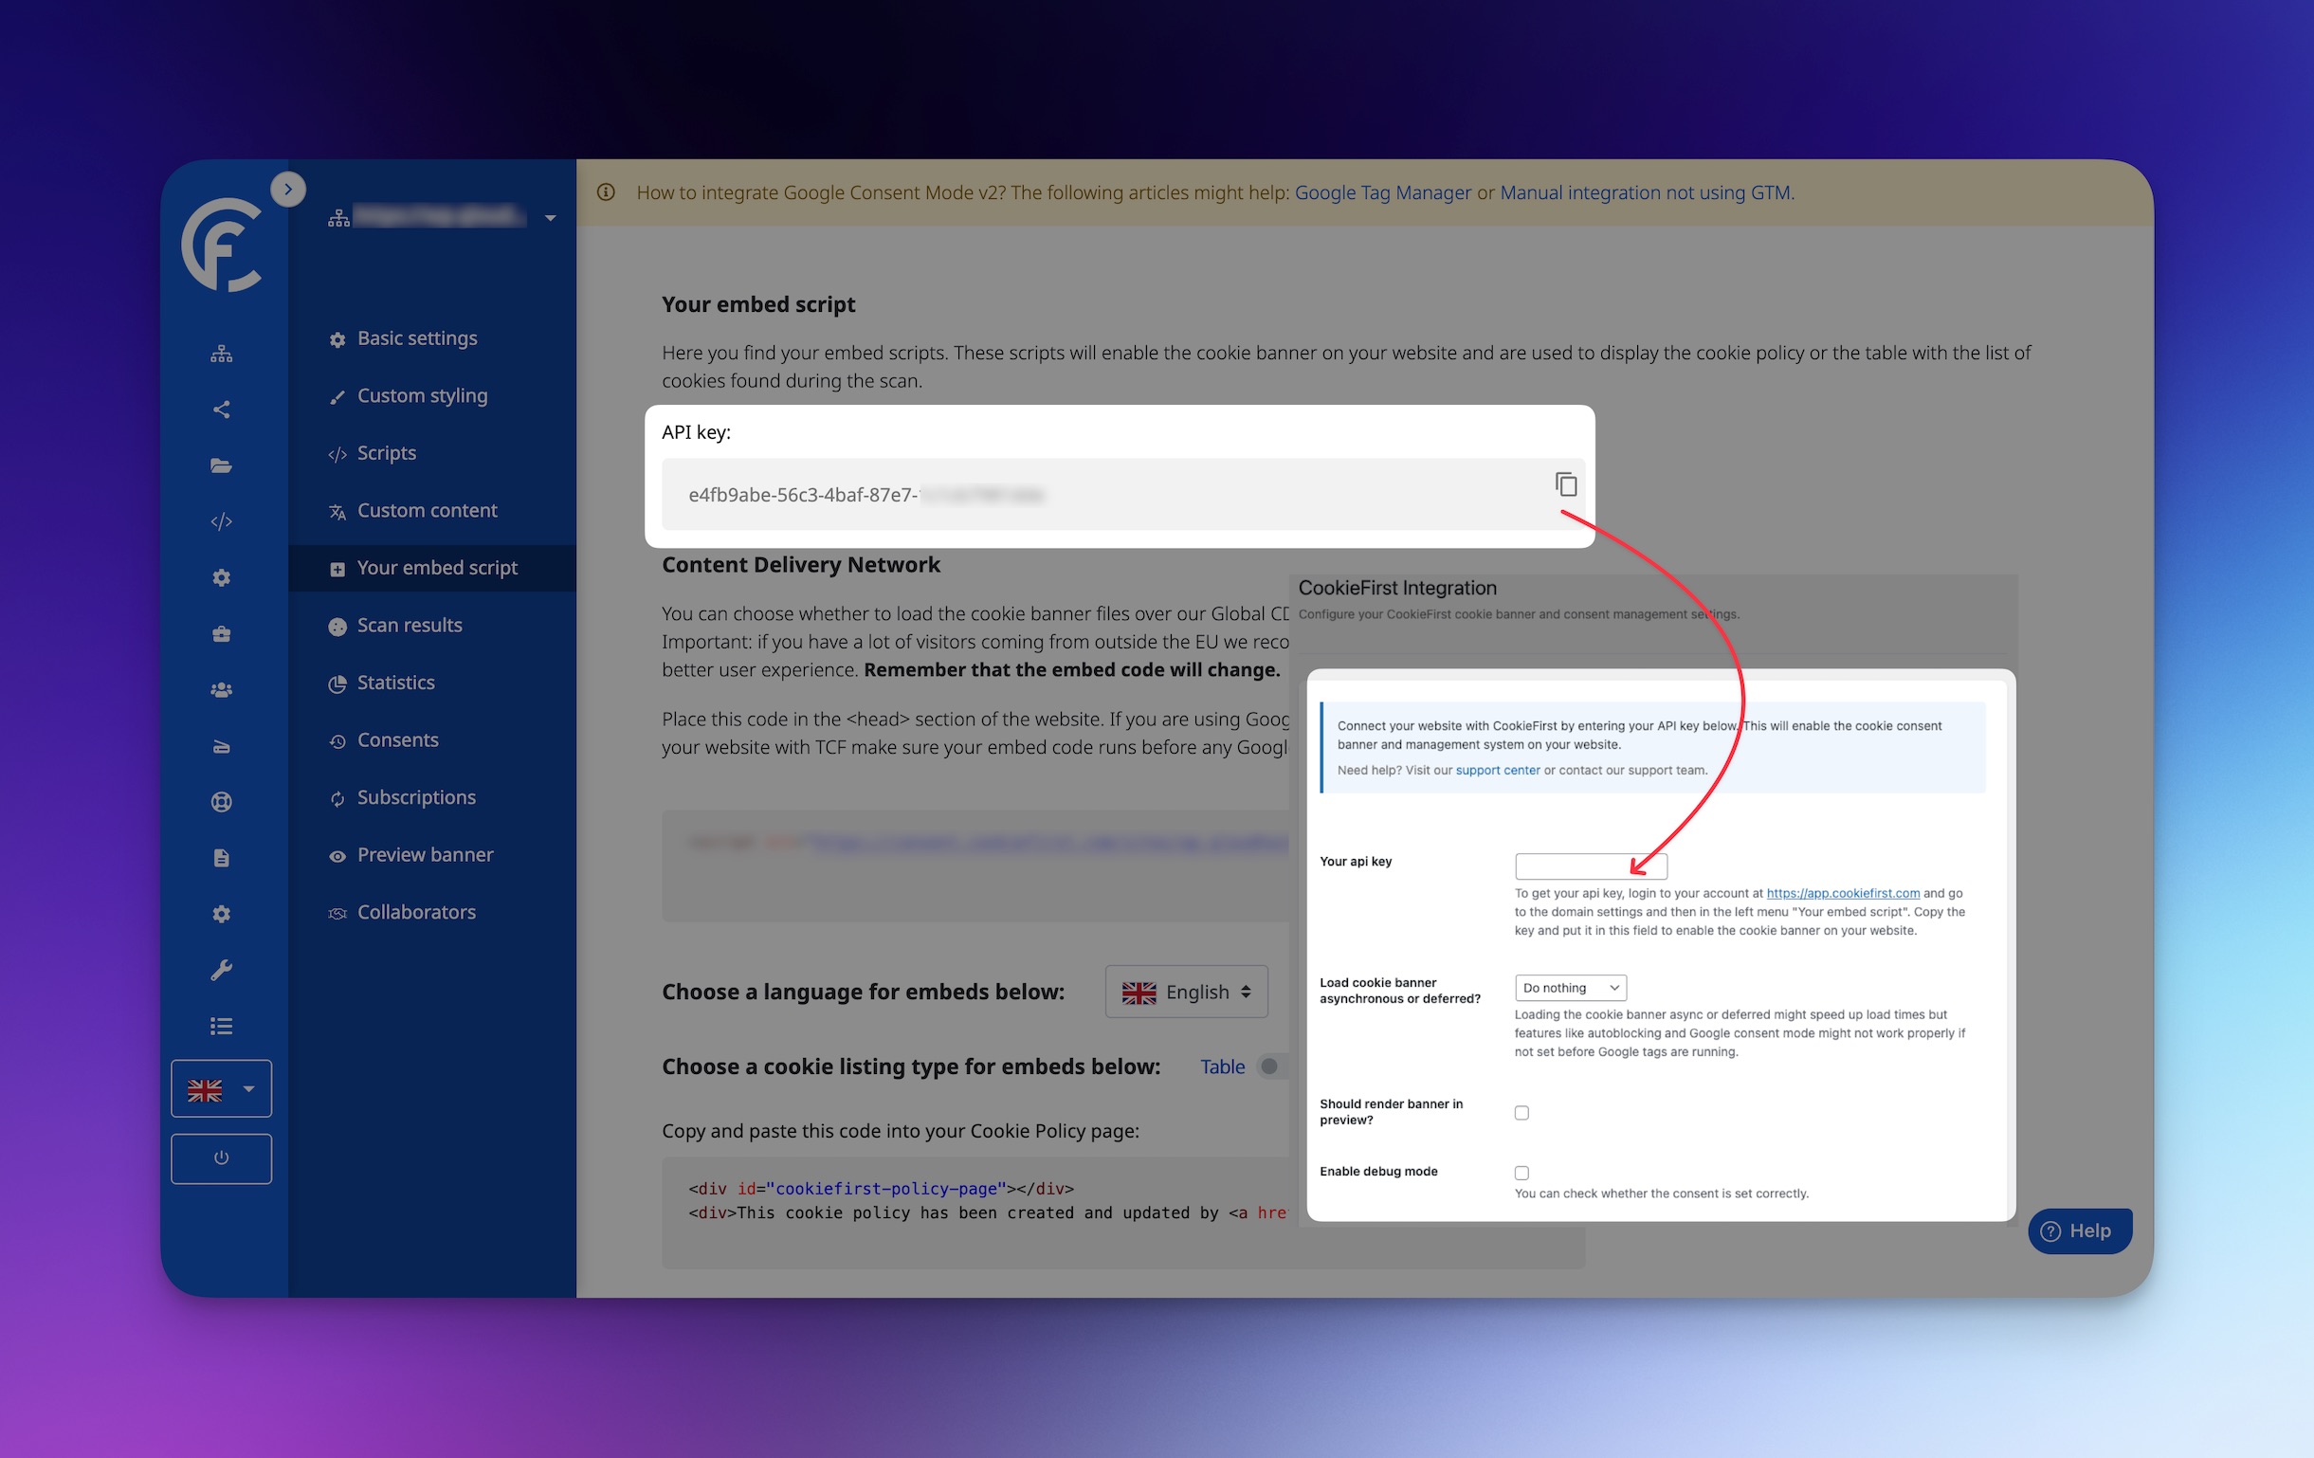Click the info icon in the yellow notice bar
This screenshot has width=2314, height=1458.
coord(607,192)
